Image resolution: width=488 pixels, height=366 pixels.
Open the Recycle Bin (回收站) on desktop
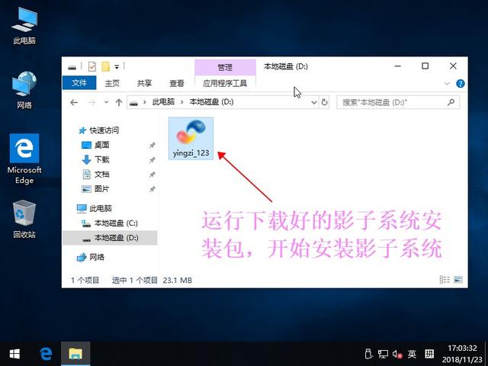pos(24,220)
